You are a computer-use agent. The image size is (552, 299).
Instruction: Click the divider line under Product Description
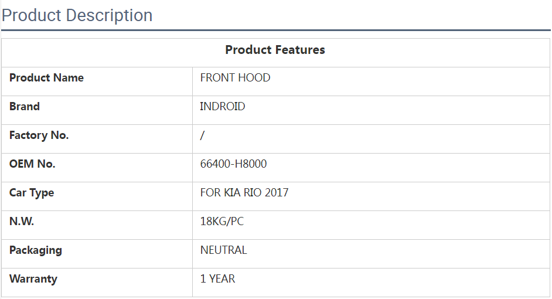[x=275, y=30]
